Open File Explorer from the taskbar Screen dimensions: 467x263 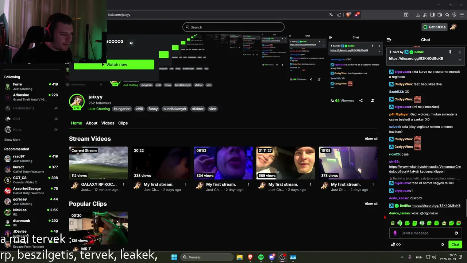(x=239, y=257)
